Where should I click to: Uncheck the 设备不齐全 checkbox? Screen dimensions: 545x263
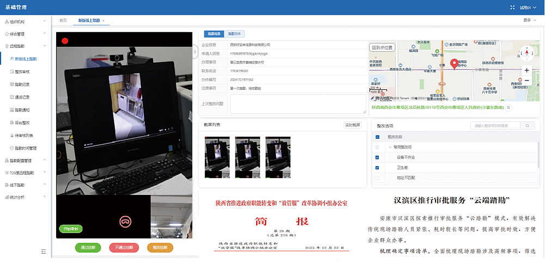(x=377, y=157)
